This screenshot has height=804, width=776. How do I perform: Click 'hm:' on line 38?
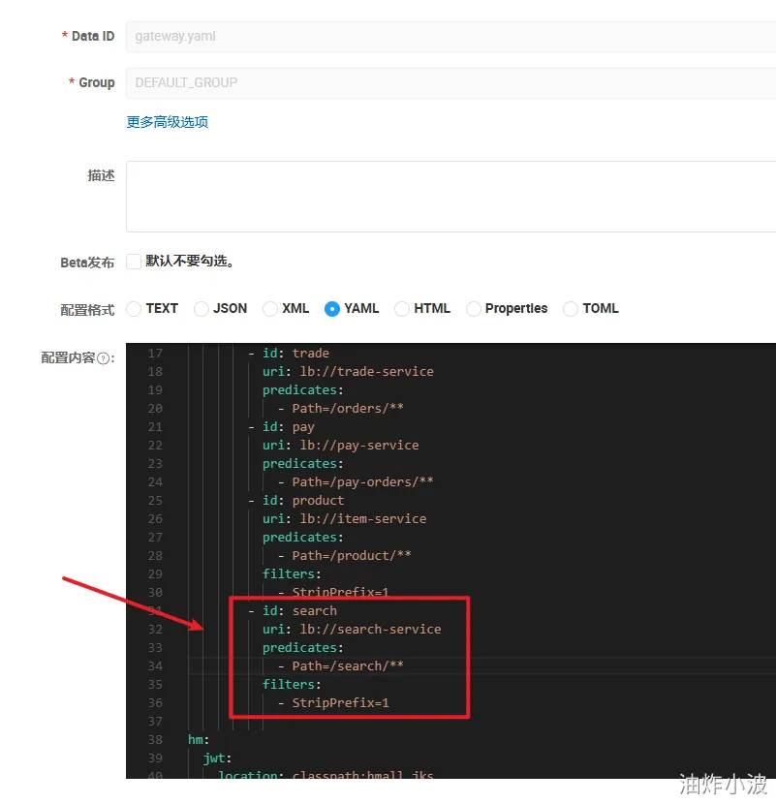(199, 740)
